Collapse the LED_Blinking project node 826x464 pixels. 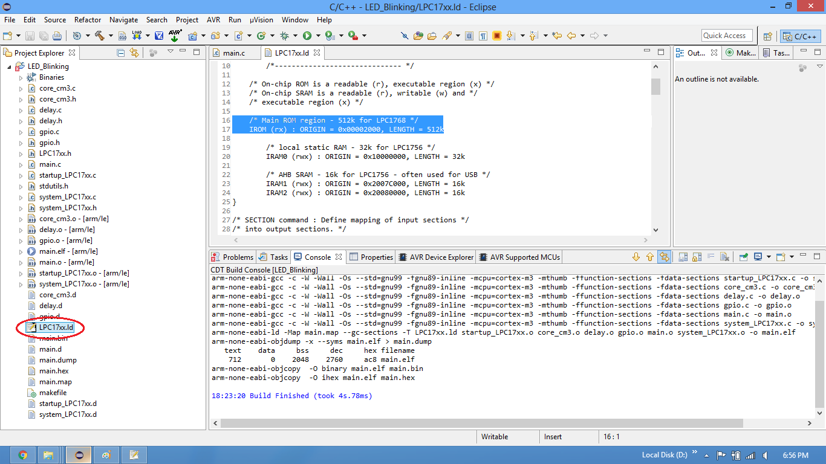point(9,66)
